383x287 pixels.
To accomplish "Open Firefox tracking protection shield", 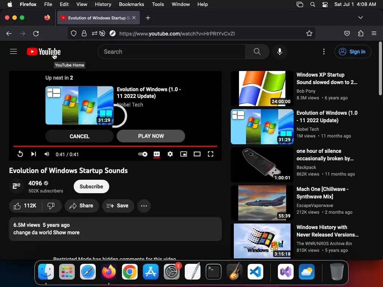I will pos(74,33).
